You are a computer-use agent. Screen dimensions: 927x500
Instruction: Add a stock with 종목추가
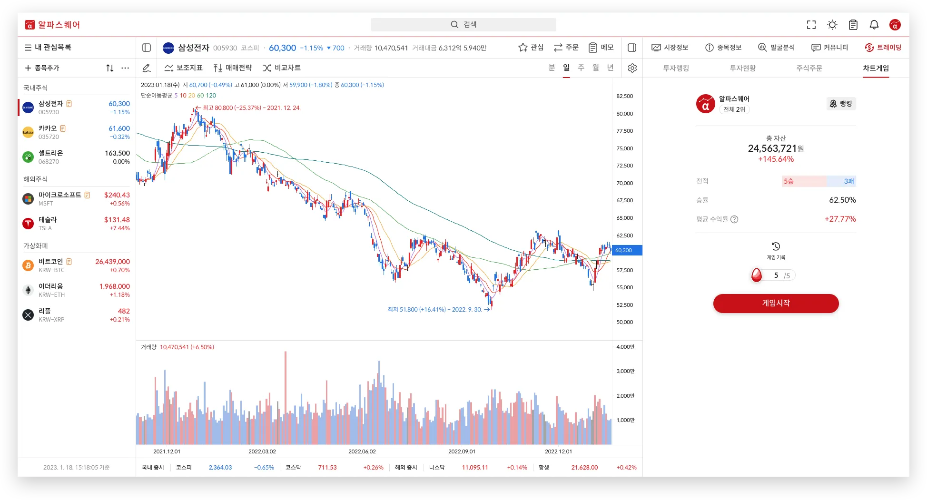[42, 68]
